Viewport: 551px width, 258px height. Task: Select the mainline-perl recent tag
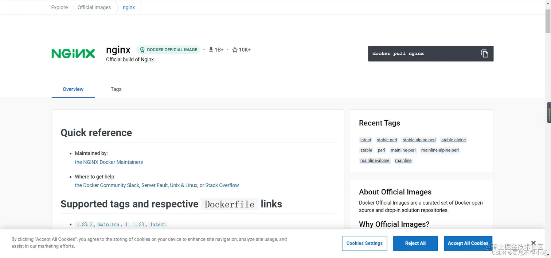(403, 150)
